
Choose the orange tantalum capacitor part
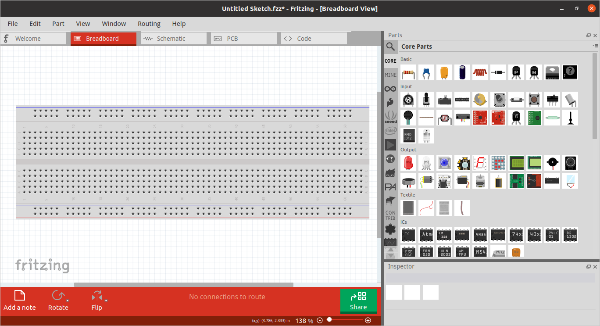tap(444, 72)
